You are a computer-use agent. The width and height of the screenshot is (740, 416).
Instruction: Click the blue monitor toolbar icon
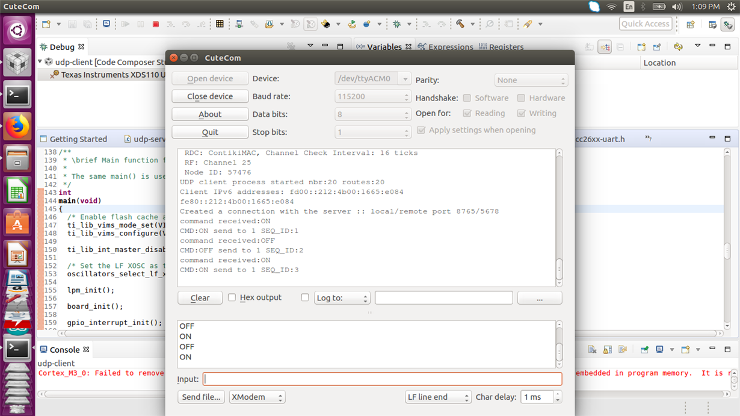coord(106,24)
